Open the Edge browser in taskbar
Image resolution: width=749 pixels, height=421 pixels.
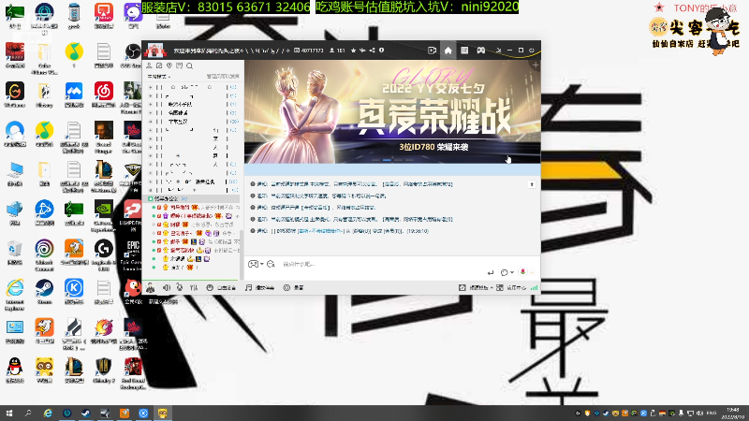(x=48, y=413)
